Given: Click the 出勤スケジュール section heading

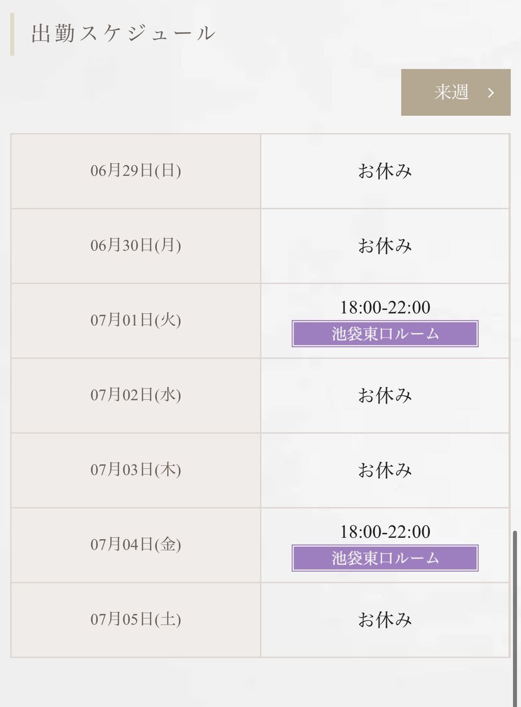Looking at the screenshot, I should 124,34.
